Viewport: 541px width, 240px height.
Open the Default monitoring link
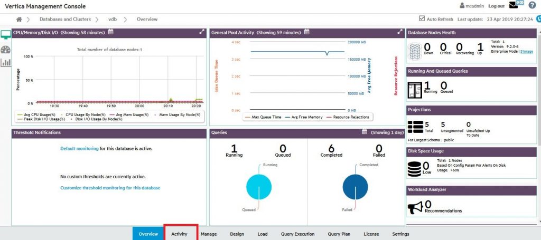[x=79, y=149]
